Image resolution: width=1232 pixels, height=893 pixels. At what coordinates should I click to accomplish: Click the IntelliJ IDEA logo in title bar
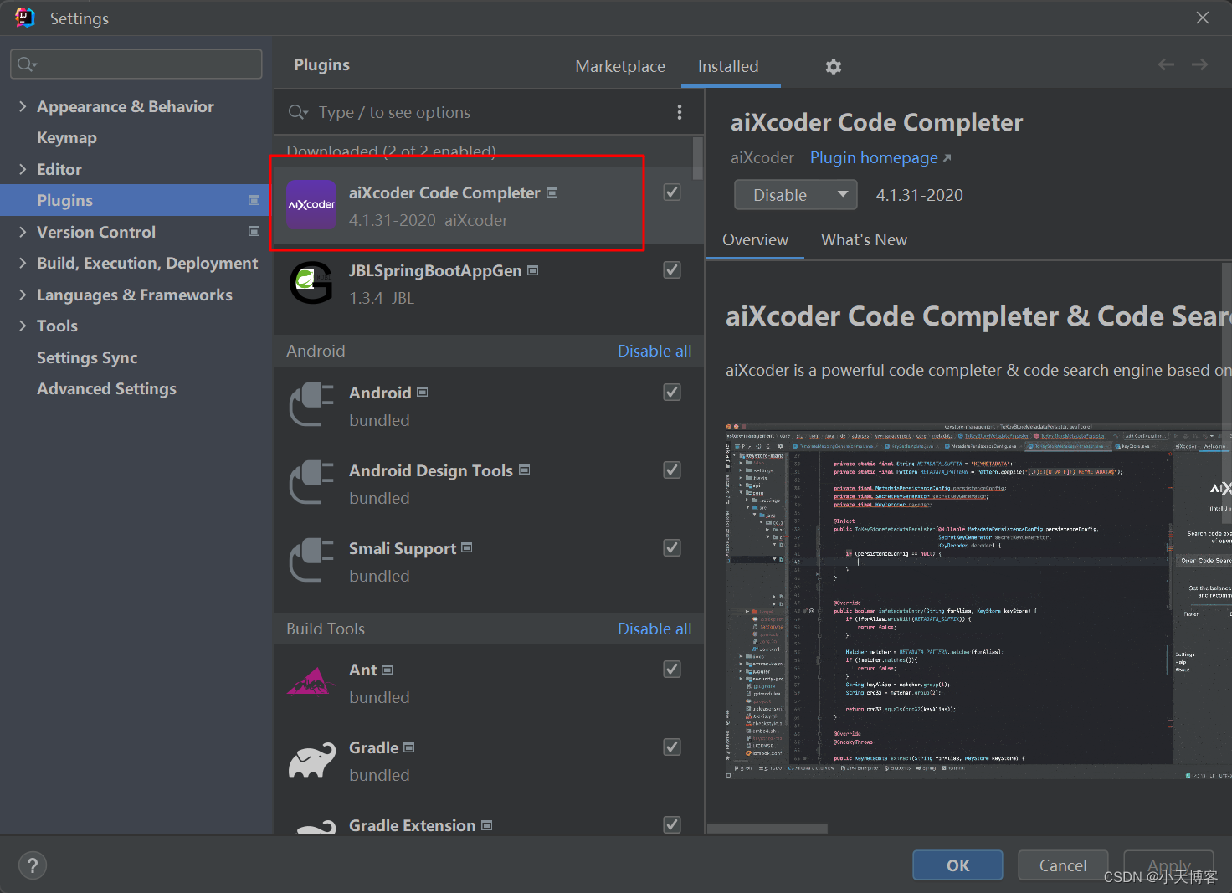(25, 18)
